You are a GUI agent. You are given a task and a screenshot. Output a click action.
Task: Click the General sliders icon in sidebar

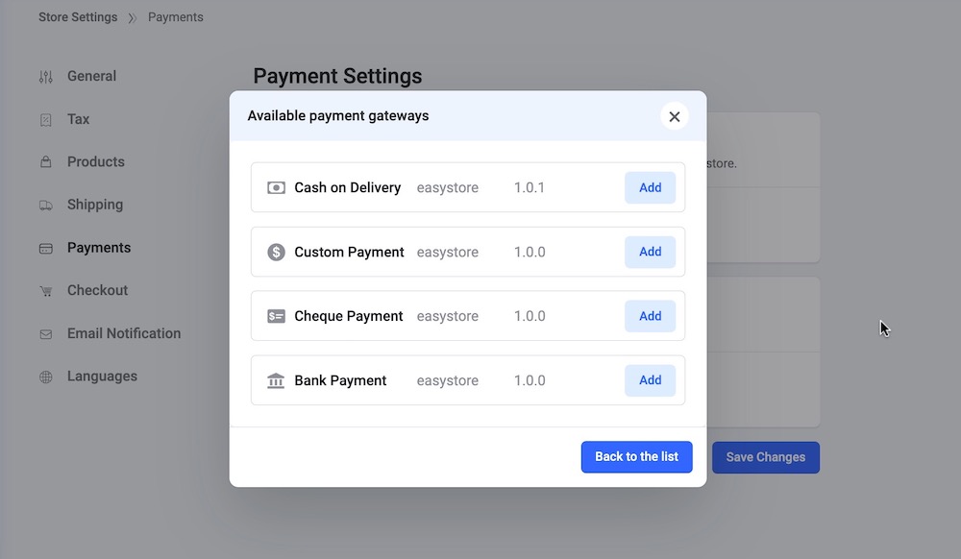coord(46,77)
